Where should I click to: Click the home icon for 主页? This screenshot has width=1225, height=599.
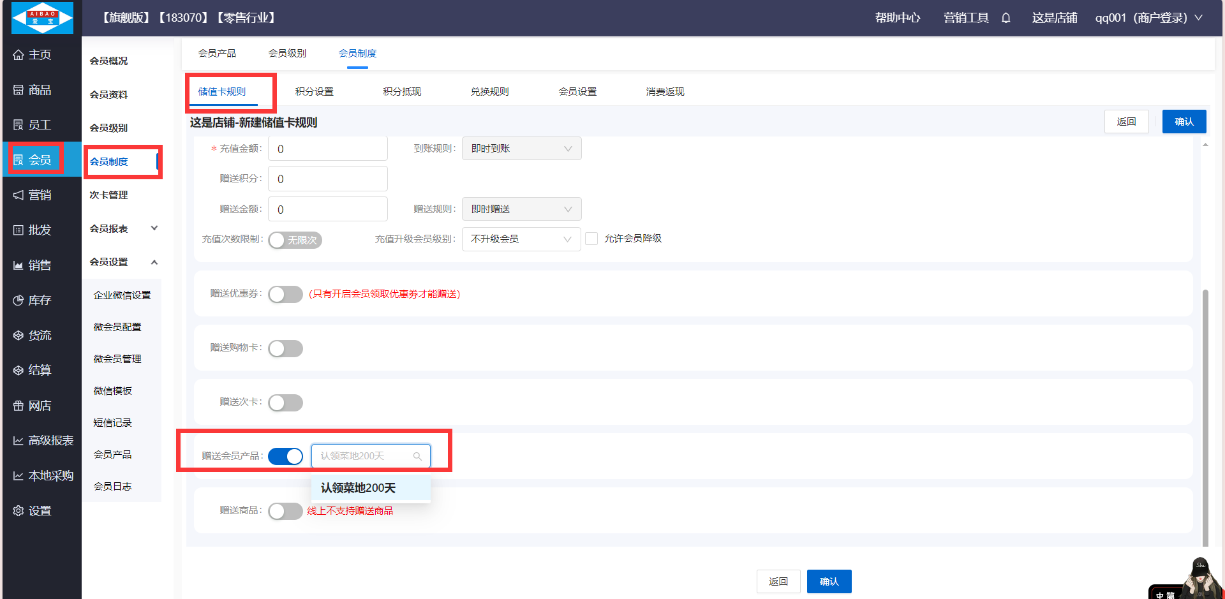tap(19, 55)
